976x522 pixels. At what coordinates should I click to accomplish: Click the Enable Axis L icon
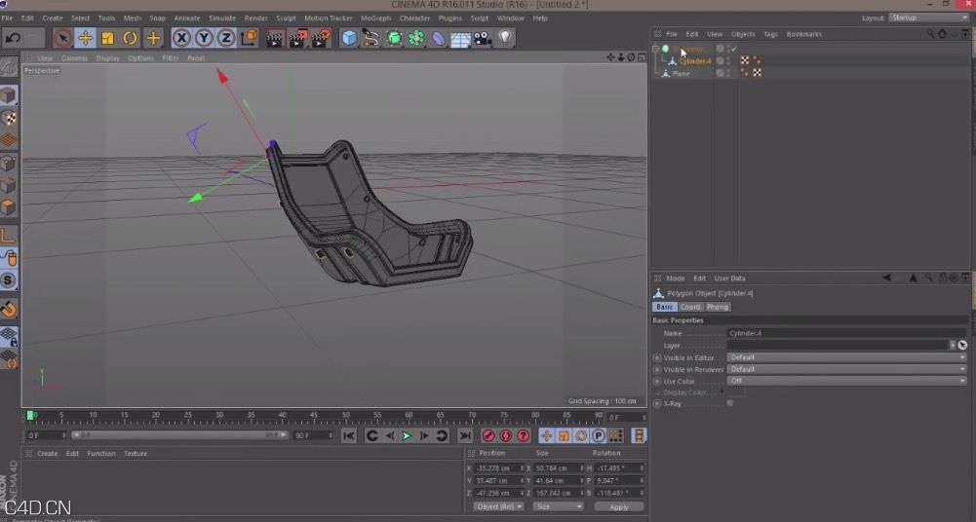[x=9, y=236]
